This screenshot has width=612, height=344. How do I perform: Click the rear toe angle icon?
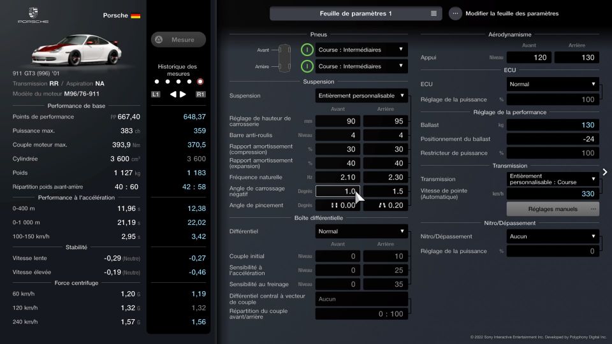(382, 205)
